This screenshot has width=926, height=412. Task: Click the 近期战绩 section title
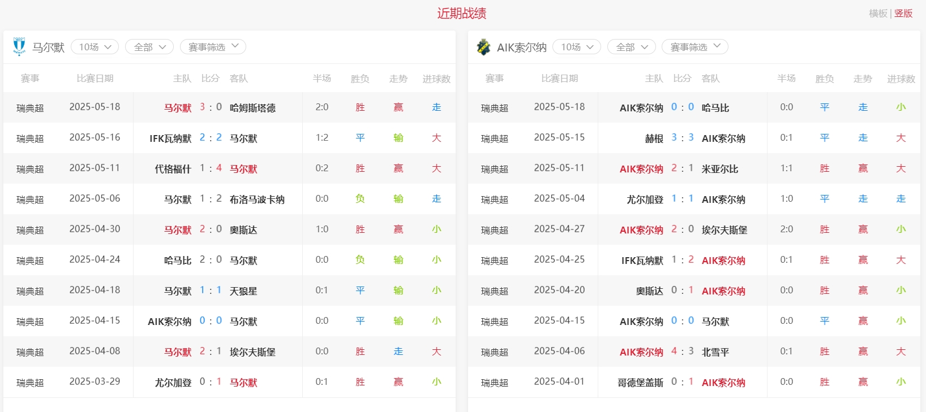pos(461,14)
